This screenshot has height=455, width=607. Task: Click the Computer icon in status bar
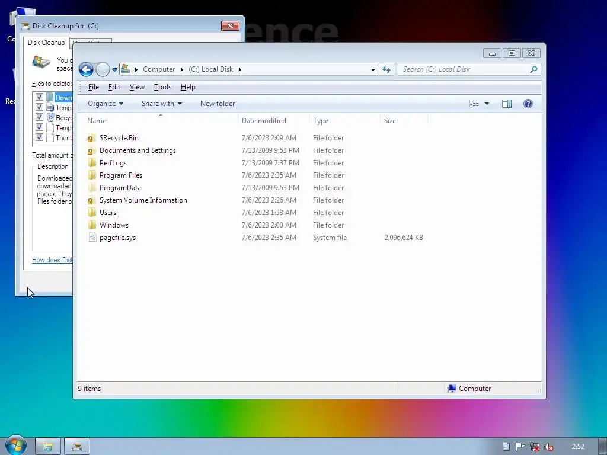451,389
